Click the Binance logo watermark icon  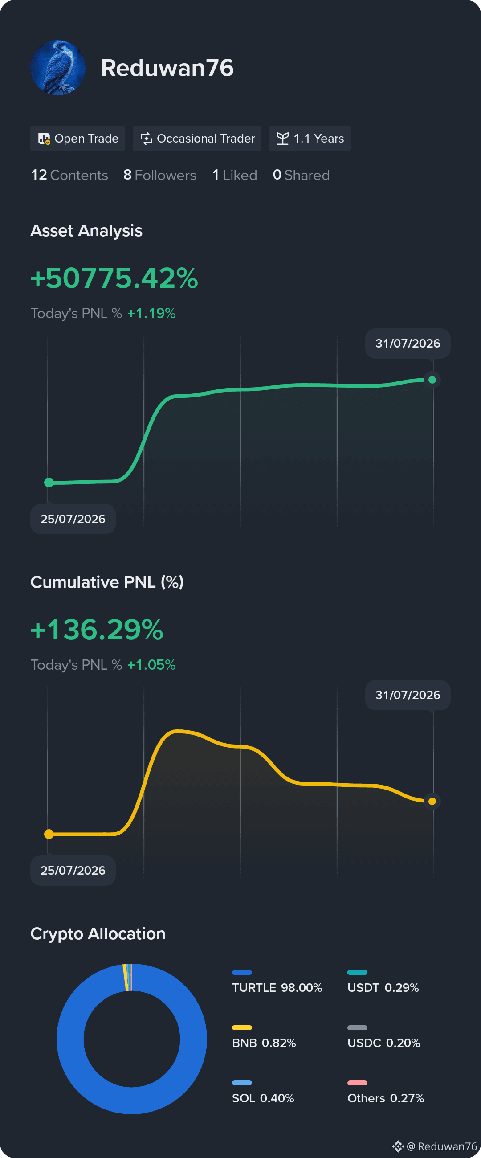click(x=398, y=1146)
